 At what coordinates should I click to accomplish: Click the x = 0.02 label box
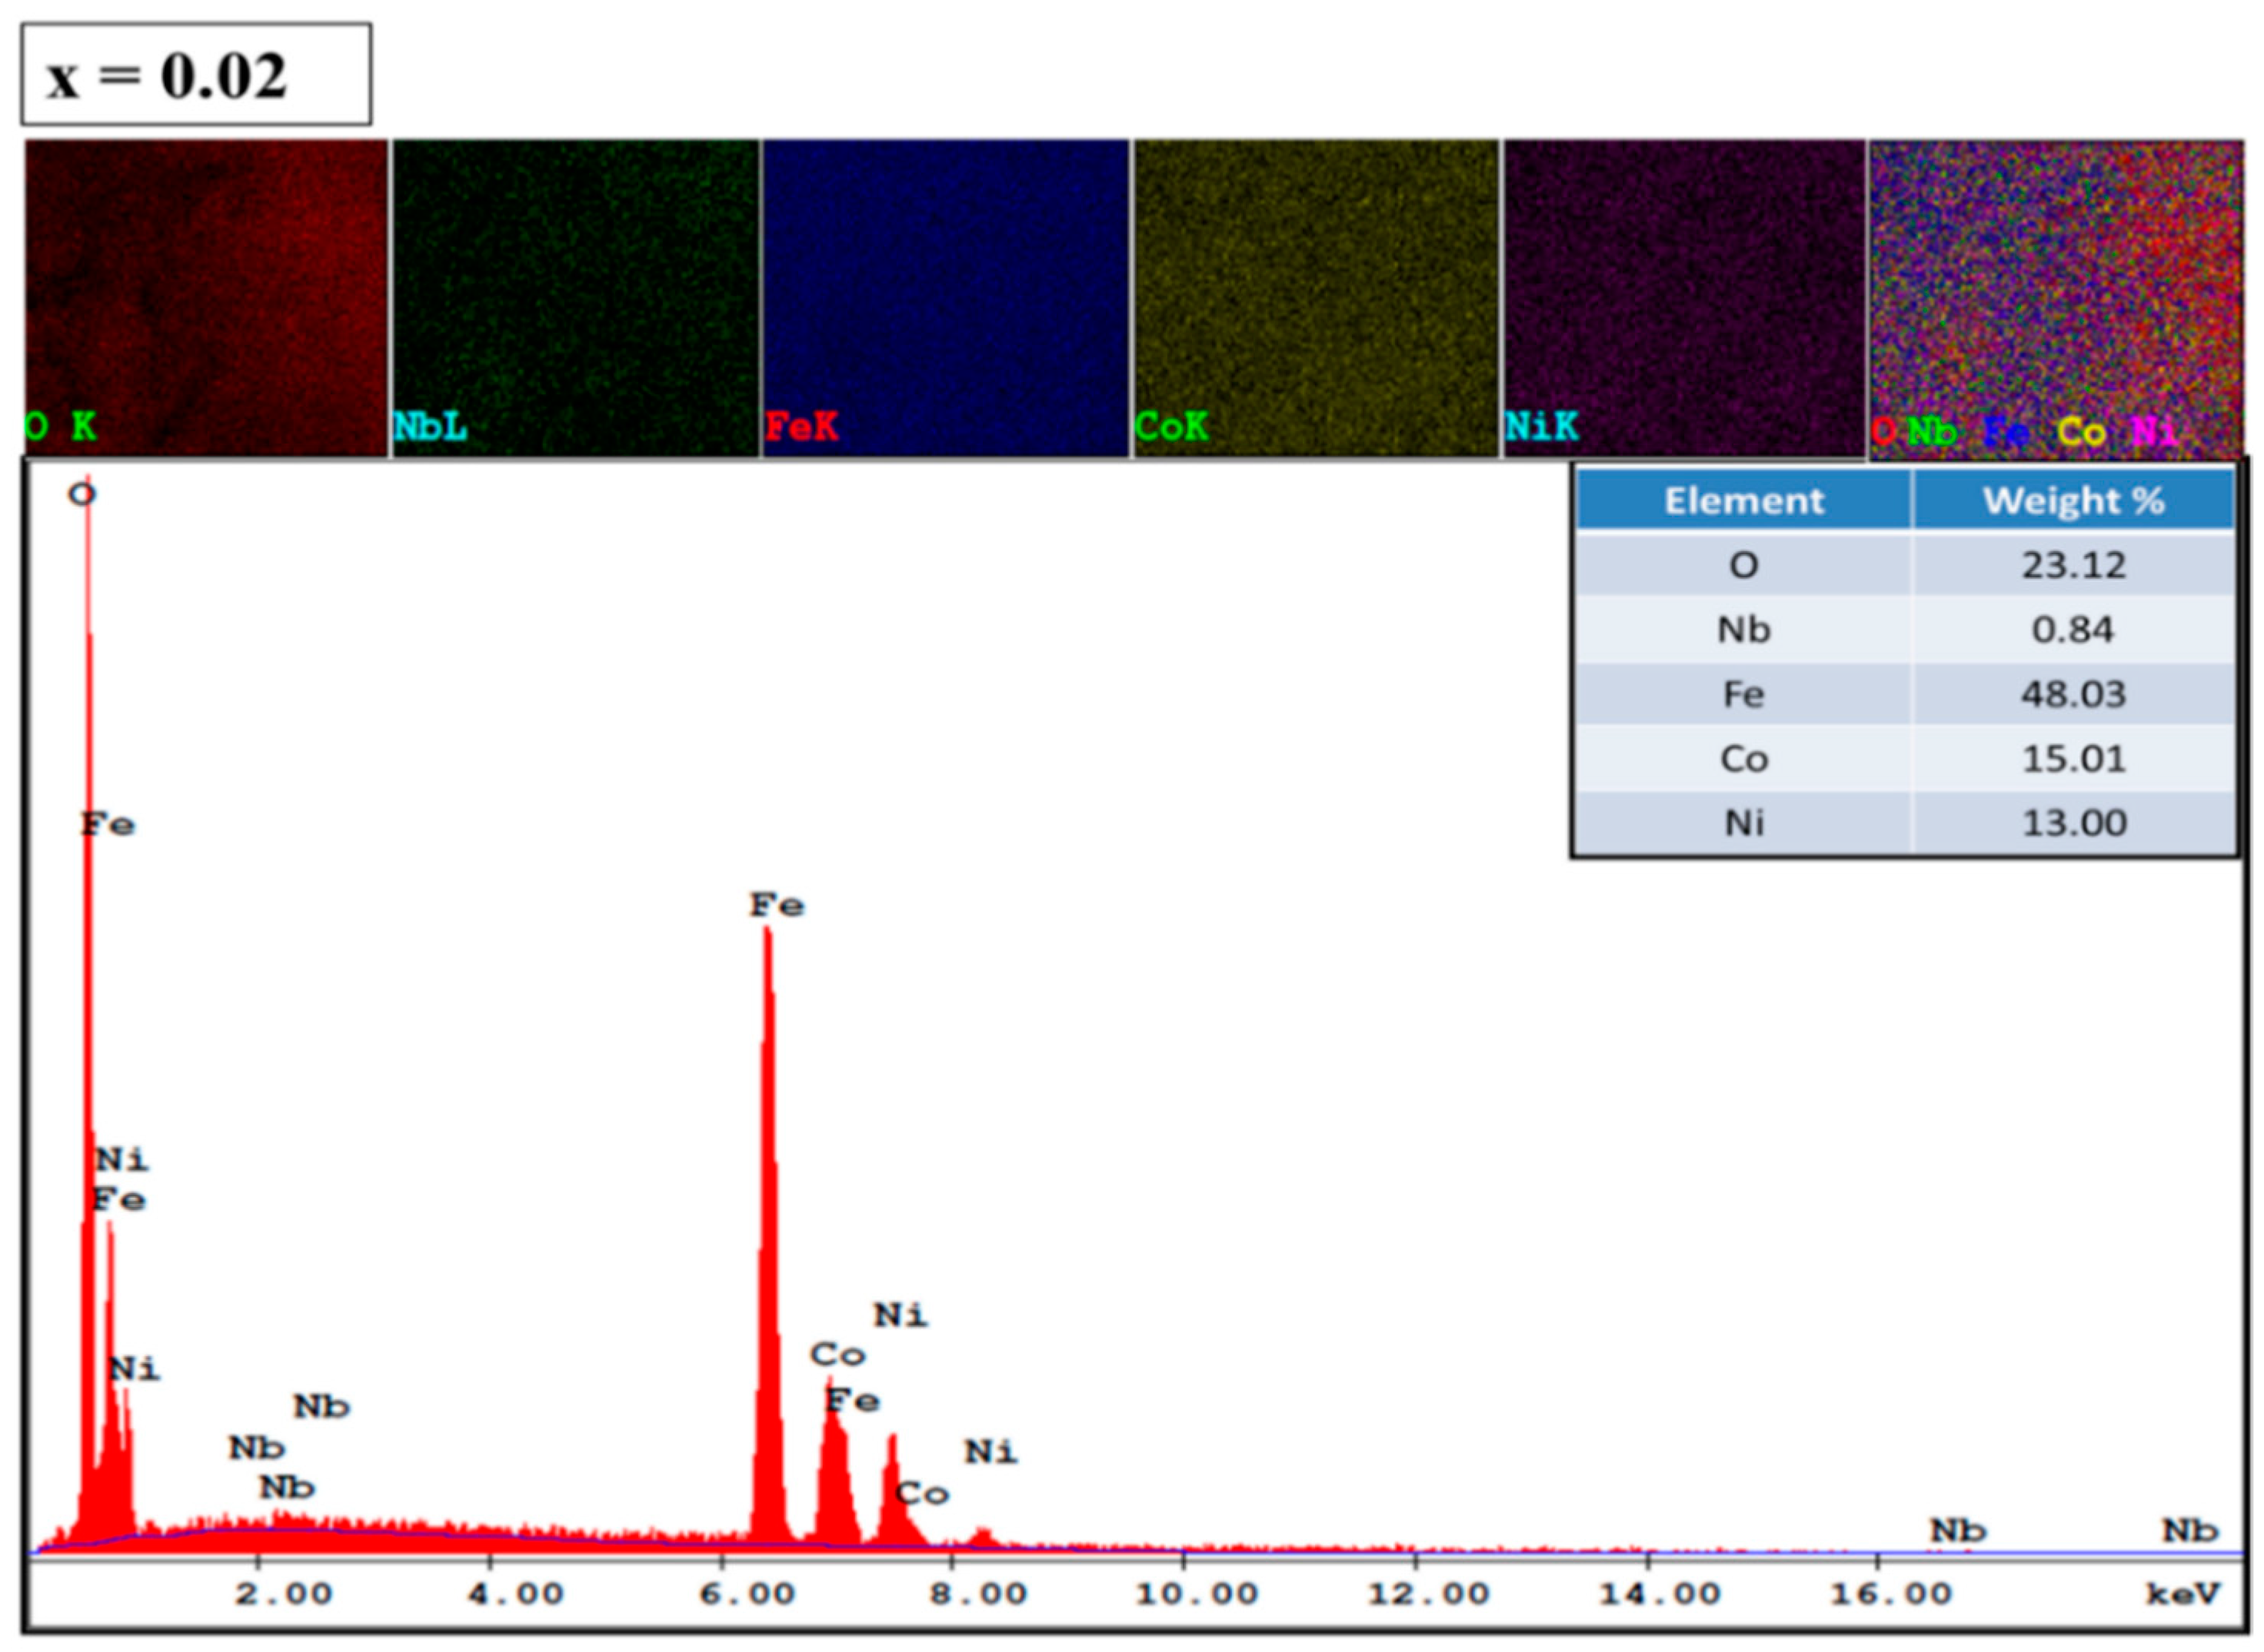click(x=196, y=75)
